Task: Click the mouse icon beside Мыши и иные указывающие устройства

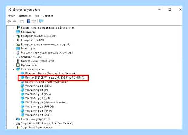Action: click(x=18, y=52)
